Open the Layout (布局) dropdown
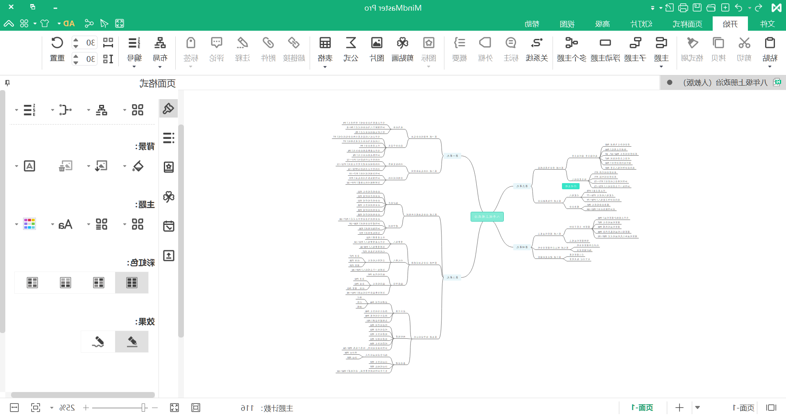The width and height of the screenshot is (786, 417). (160, 67)
